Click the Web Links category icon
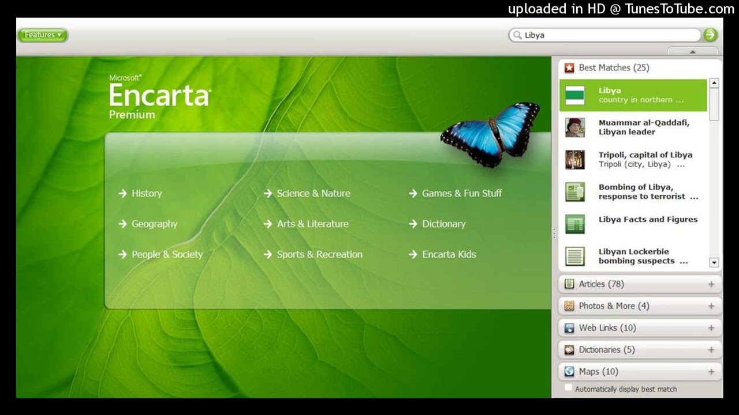The image size is (739, 415). tap(569, 328)
